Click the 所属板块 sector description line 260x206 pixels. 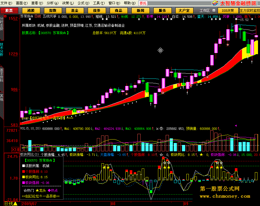pos(73,25)
